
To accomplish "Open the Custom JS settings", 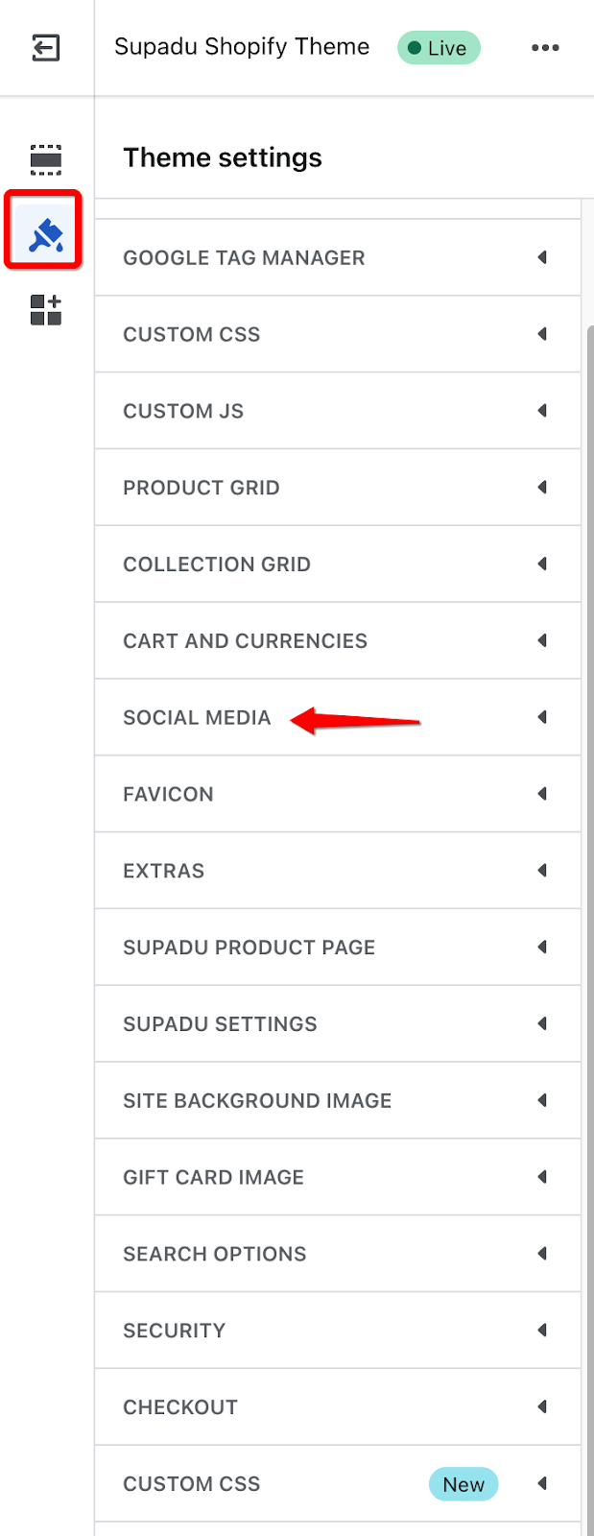I will pyautogui.click(x=338, y=411).
